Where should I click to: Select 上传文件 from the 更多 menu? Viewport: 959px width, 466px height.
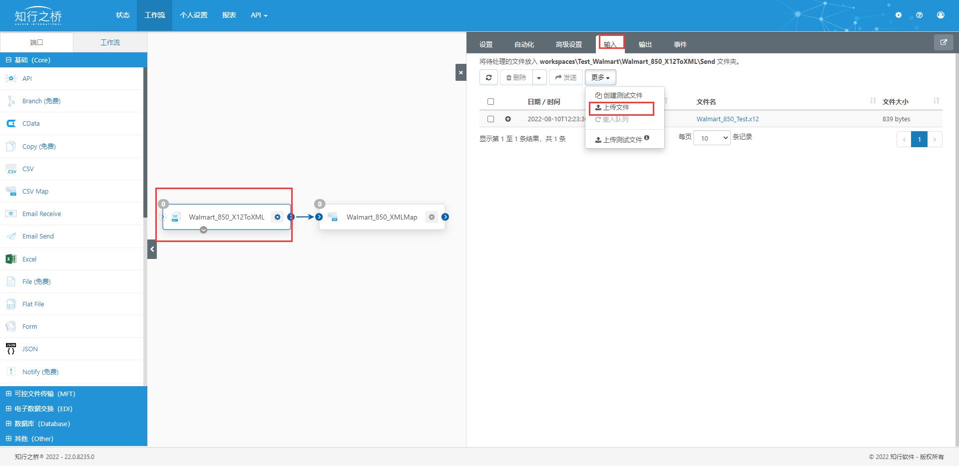(x=616, y=107)
